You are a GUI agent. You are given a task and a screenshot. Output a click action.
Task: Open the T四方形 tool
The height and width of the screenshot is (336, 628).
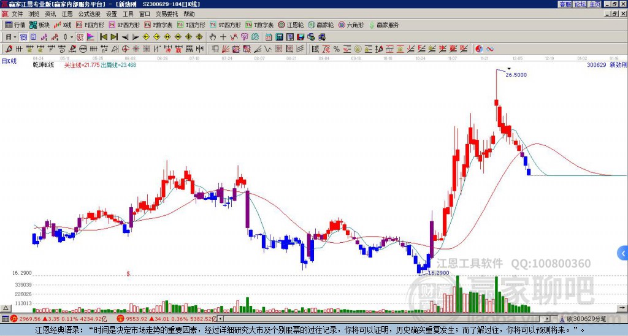pyautogui.click(x=191, y=25)
